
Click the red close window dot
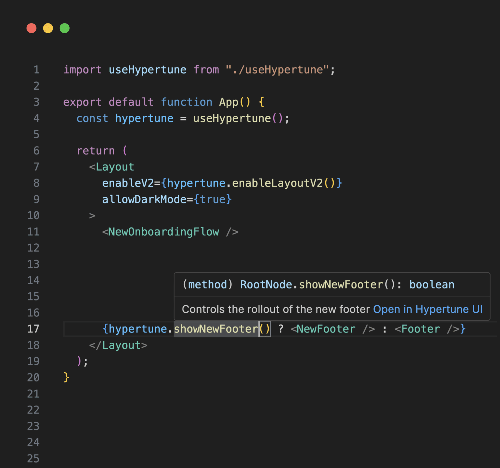[32, 28]
